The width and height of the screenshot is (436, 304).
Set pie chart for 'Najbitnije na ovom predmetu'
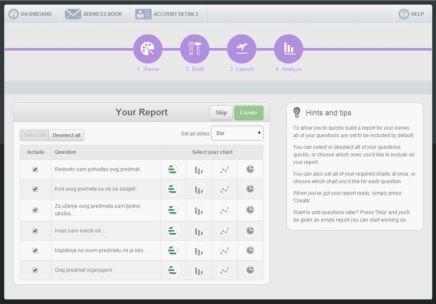(250, 250)
